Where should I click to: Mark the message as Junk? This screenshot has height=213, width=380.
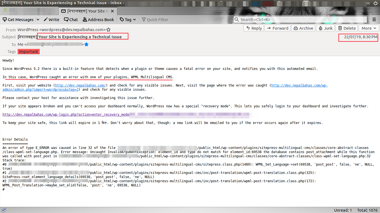[x=325, y=28]
